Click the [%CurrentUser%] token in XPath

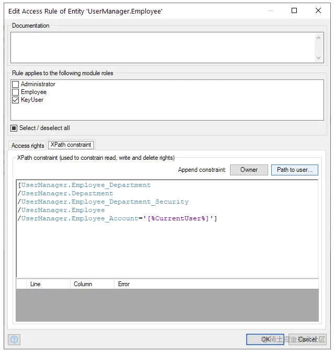click(178, 218)
